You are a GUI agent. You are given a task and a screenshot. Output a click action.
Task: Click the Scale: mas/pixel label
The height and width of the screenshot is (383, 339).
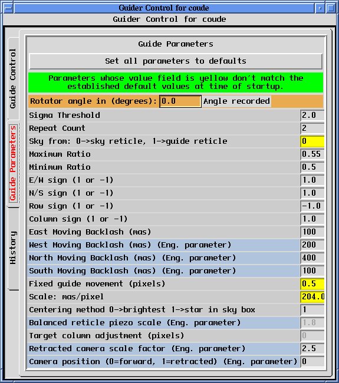click(x=66, y=297)
